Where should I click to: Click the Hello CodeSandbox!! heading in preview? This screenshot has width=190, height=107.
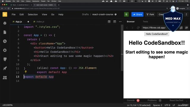157,43
